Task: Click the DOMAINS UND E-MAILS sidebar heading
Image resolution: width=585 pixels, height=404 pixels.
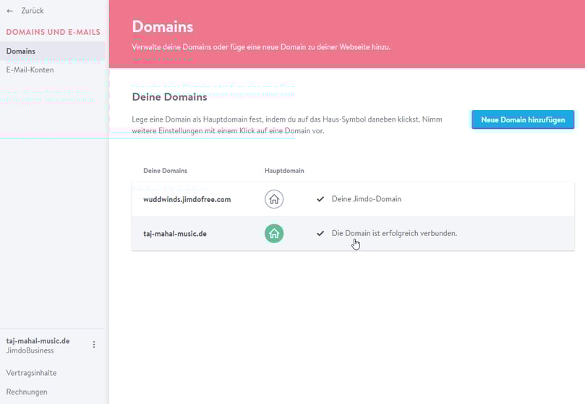Action: click(53, 33)
